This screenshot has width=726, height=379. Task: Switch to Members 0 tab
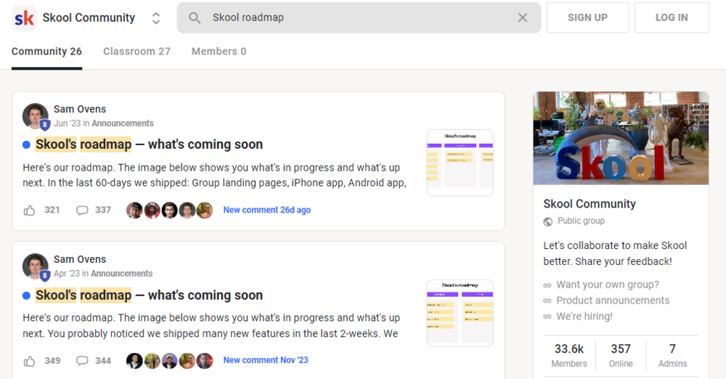pyautogui.click(x=219, y=52)
